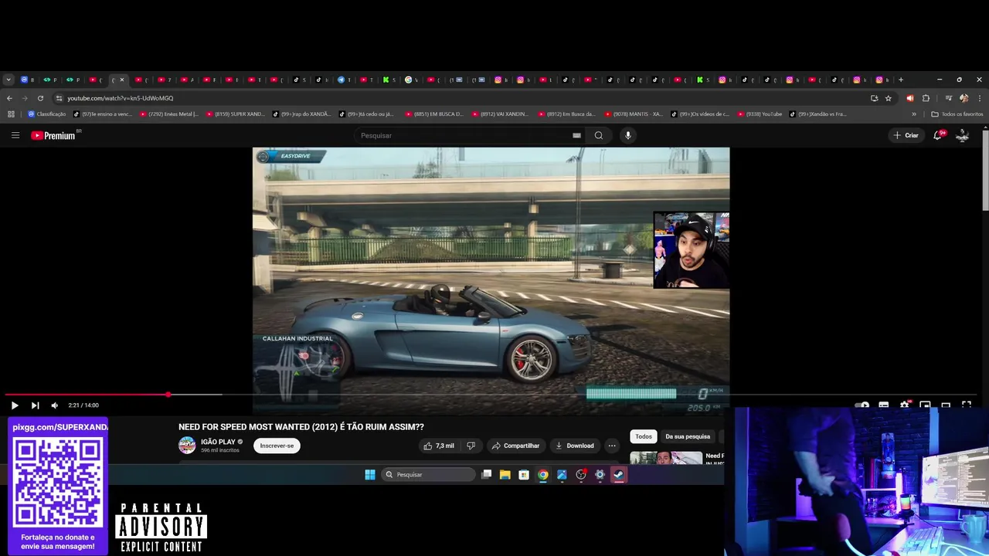
Task: Open Microsoft Store from taskbar
Action: [x=524, y=474]
